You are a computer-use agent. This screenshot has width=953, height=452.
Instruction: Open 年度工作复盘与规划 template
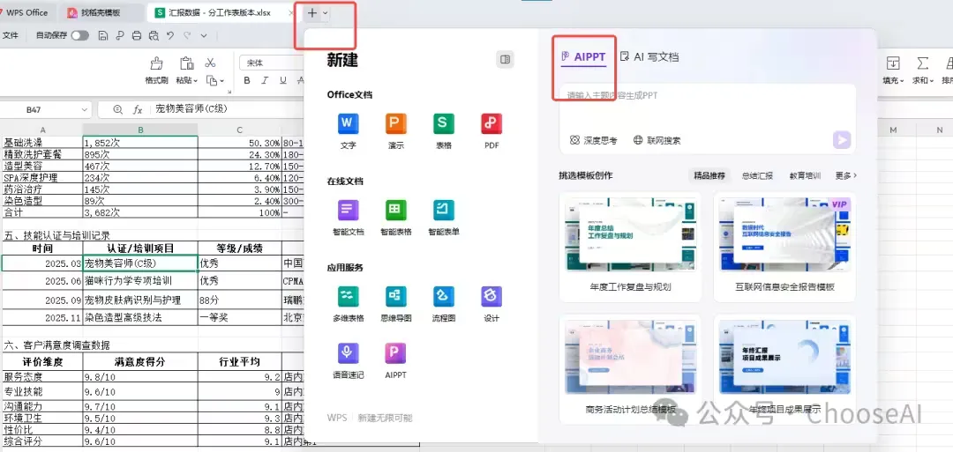(x=630, y=247)
